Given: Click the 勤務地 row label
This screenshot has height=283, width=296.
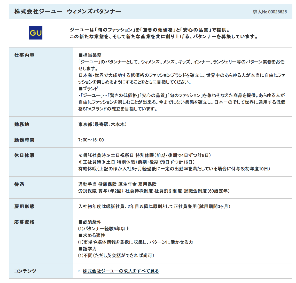Looking at the screenshot, I should (x=22, y=124).
